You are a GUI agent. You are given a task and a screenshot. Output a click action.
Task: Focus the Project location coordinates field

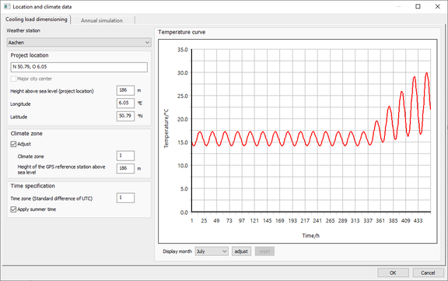pos(79,67)
